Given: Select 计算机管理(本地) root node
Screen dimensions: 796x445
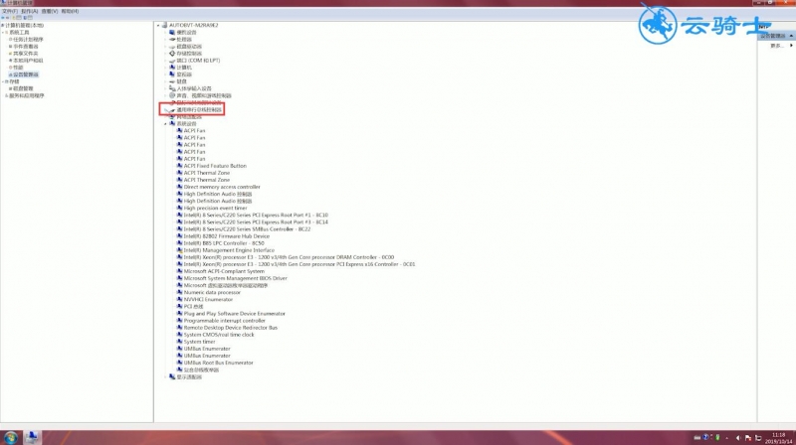Looking at the screenshot, I should pyautogui.click(x=24, y=26).
